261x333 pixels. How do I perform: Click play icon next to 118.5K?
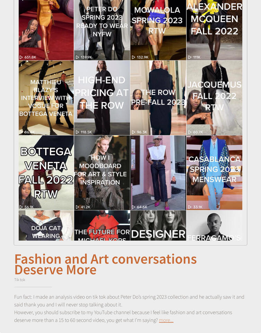(x=77, y=132)
